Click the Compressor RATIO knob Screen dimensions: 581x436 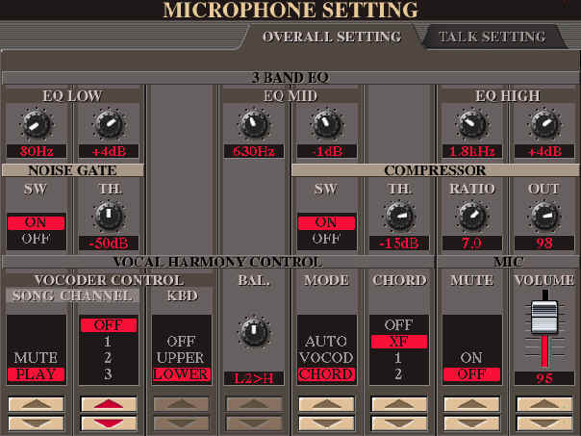[471, 217]
